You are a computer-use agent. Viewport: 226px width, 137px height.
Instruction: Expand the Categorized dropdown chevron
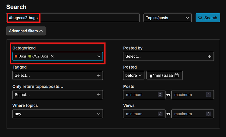point(99,56)
